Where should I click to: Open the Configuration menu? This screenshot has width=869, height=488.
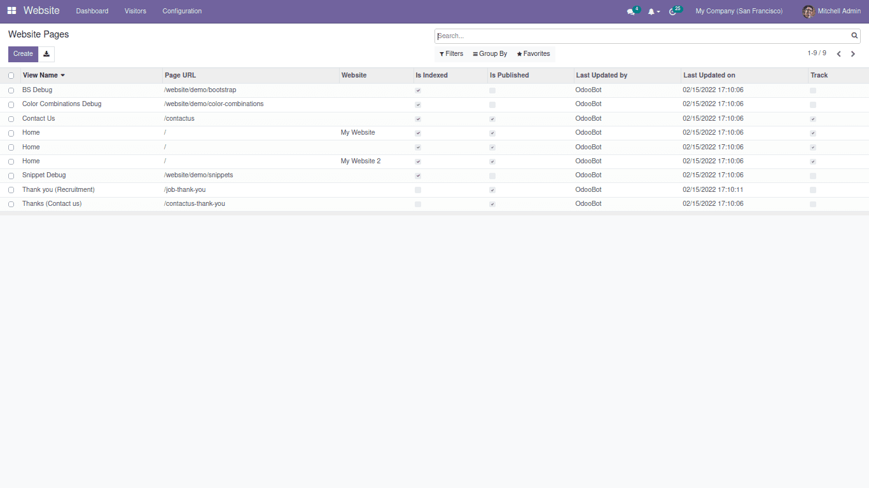click(182, 11)
